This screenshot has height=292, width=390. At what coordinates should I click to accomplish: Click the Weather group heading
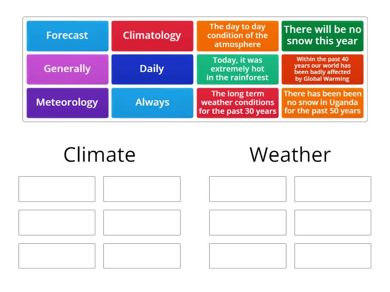pyautogui.click(x=290, y=155)
